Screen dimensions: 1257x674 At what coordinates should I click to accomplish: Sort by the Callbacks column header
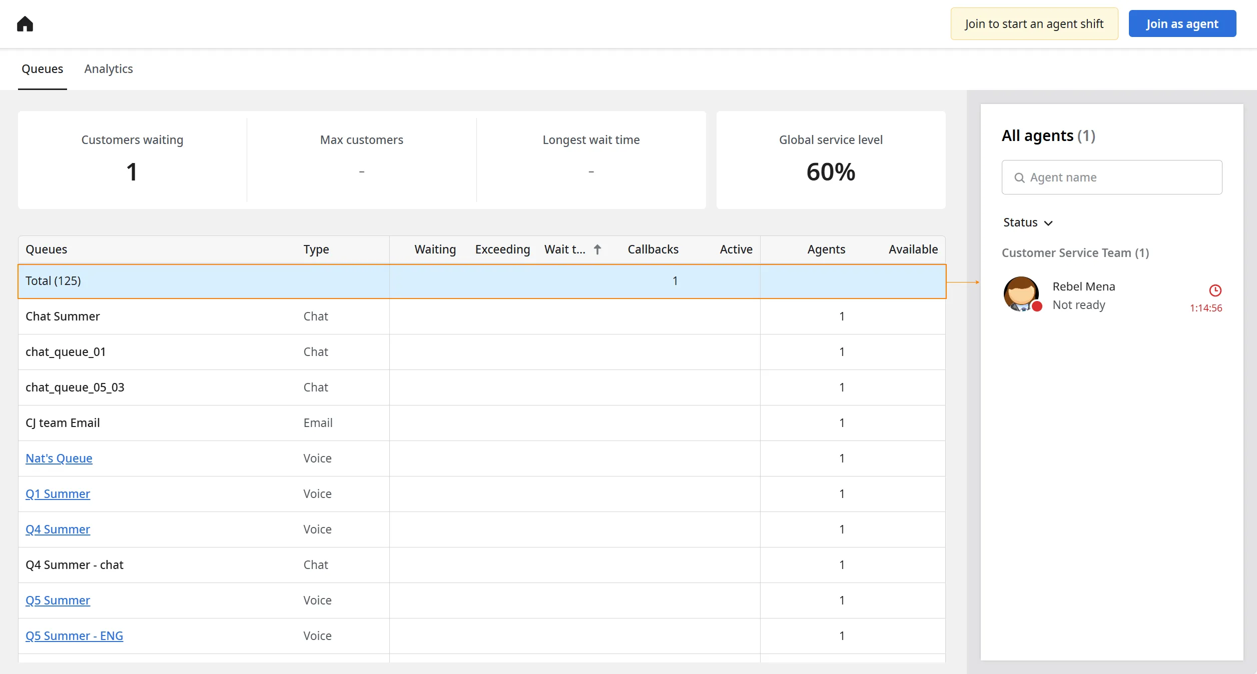(x=653, y=249)
